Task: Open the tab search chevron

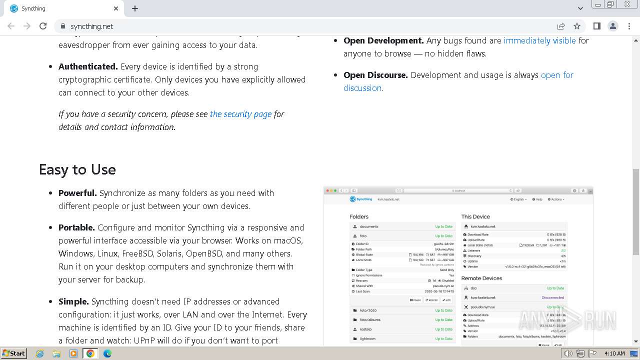Action: (580, 8)
